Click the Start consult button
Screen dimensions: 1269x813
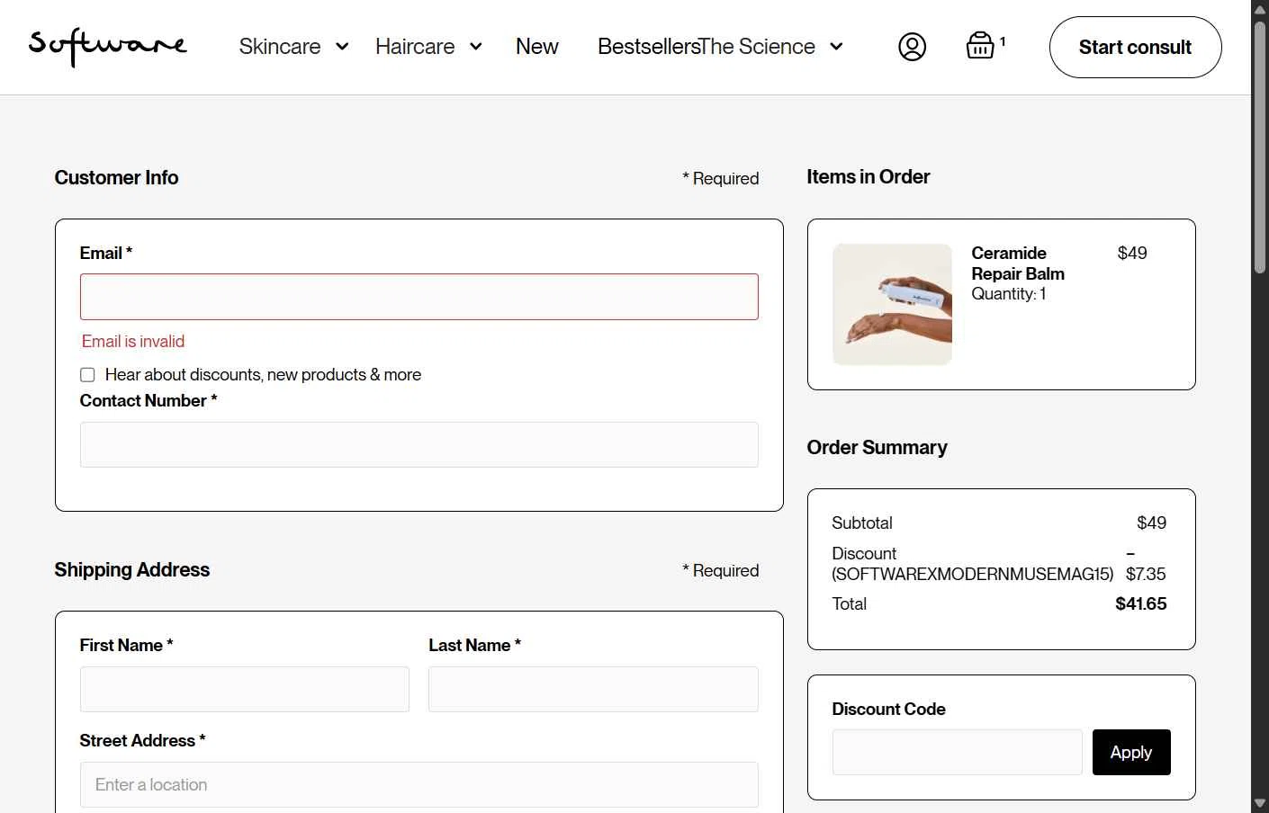click(1135, 47)
